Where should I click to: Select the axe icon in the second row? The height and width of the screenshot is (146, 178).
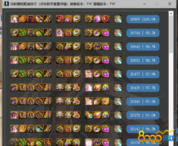click(x=97, y=33)
